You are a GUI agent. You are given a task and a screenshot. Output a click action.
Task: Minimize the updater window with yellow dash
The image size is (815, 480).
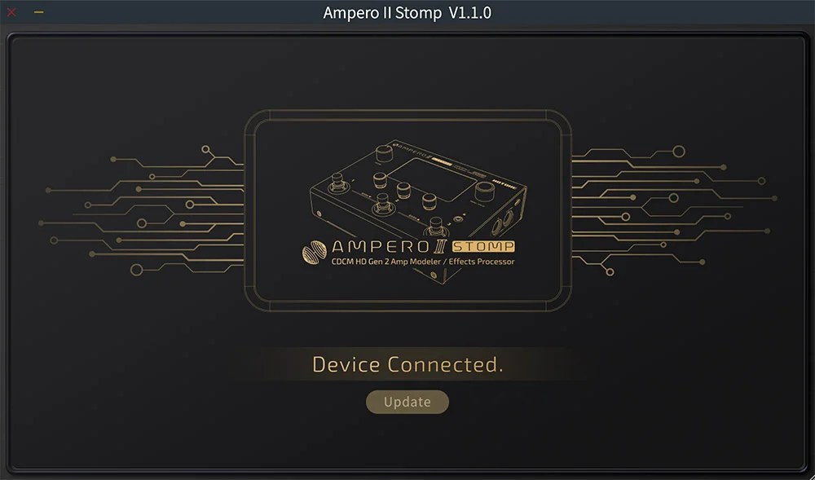(x=38, y=12)
